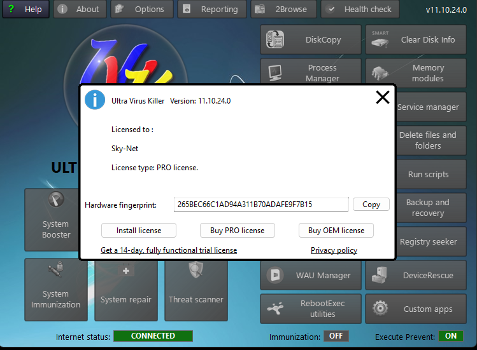Viewport: 477px width, 350px height.
Task: Open System repair
Action: [126, 291]
